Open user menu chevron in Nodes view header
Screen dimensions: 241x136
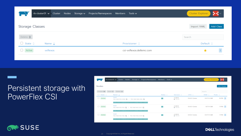point(225,79)
